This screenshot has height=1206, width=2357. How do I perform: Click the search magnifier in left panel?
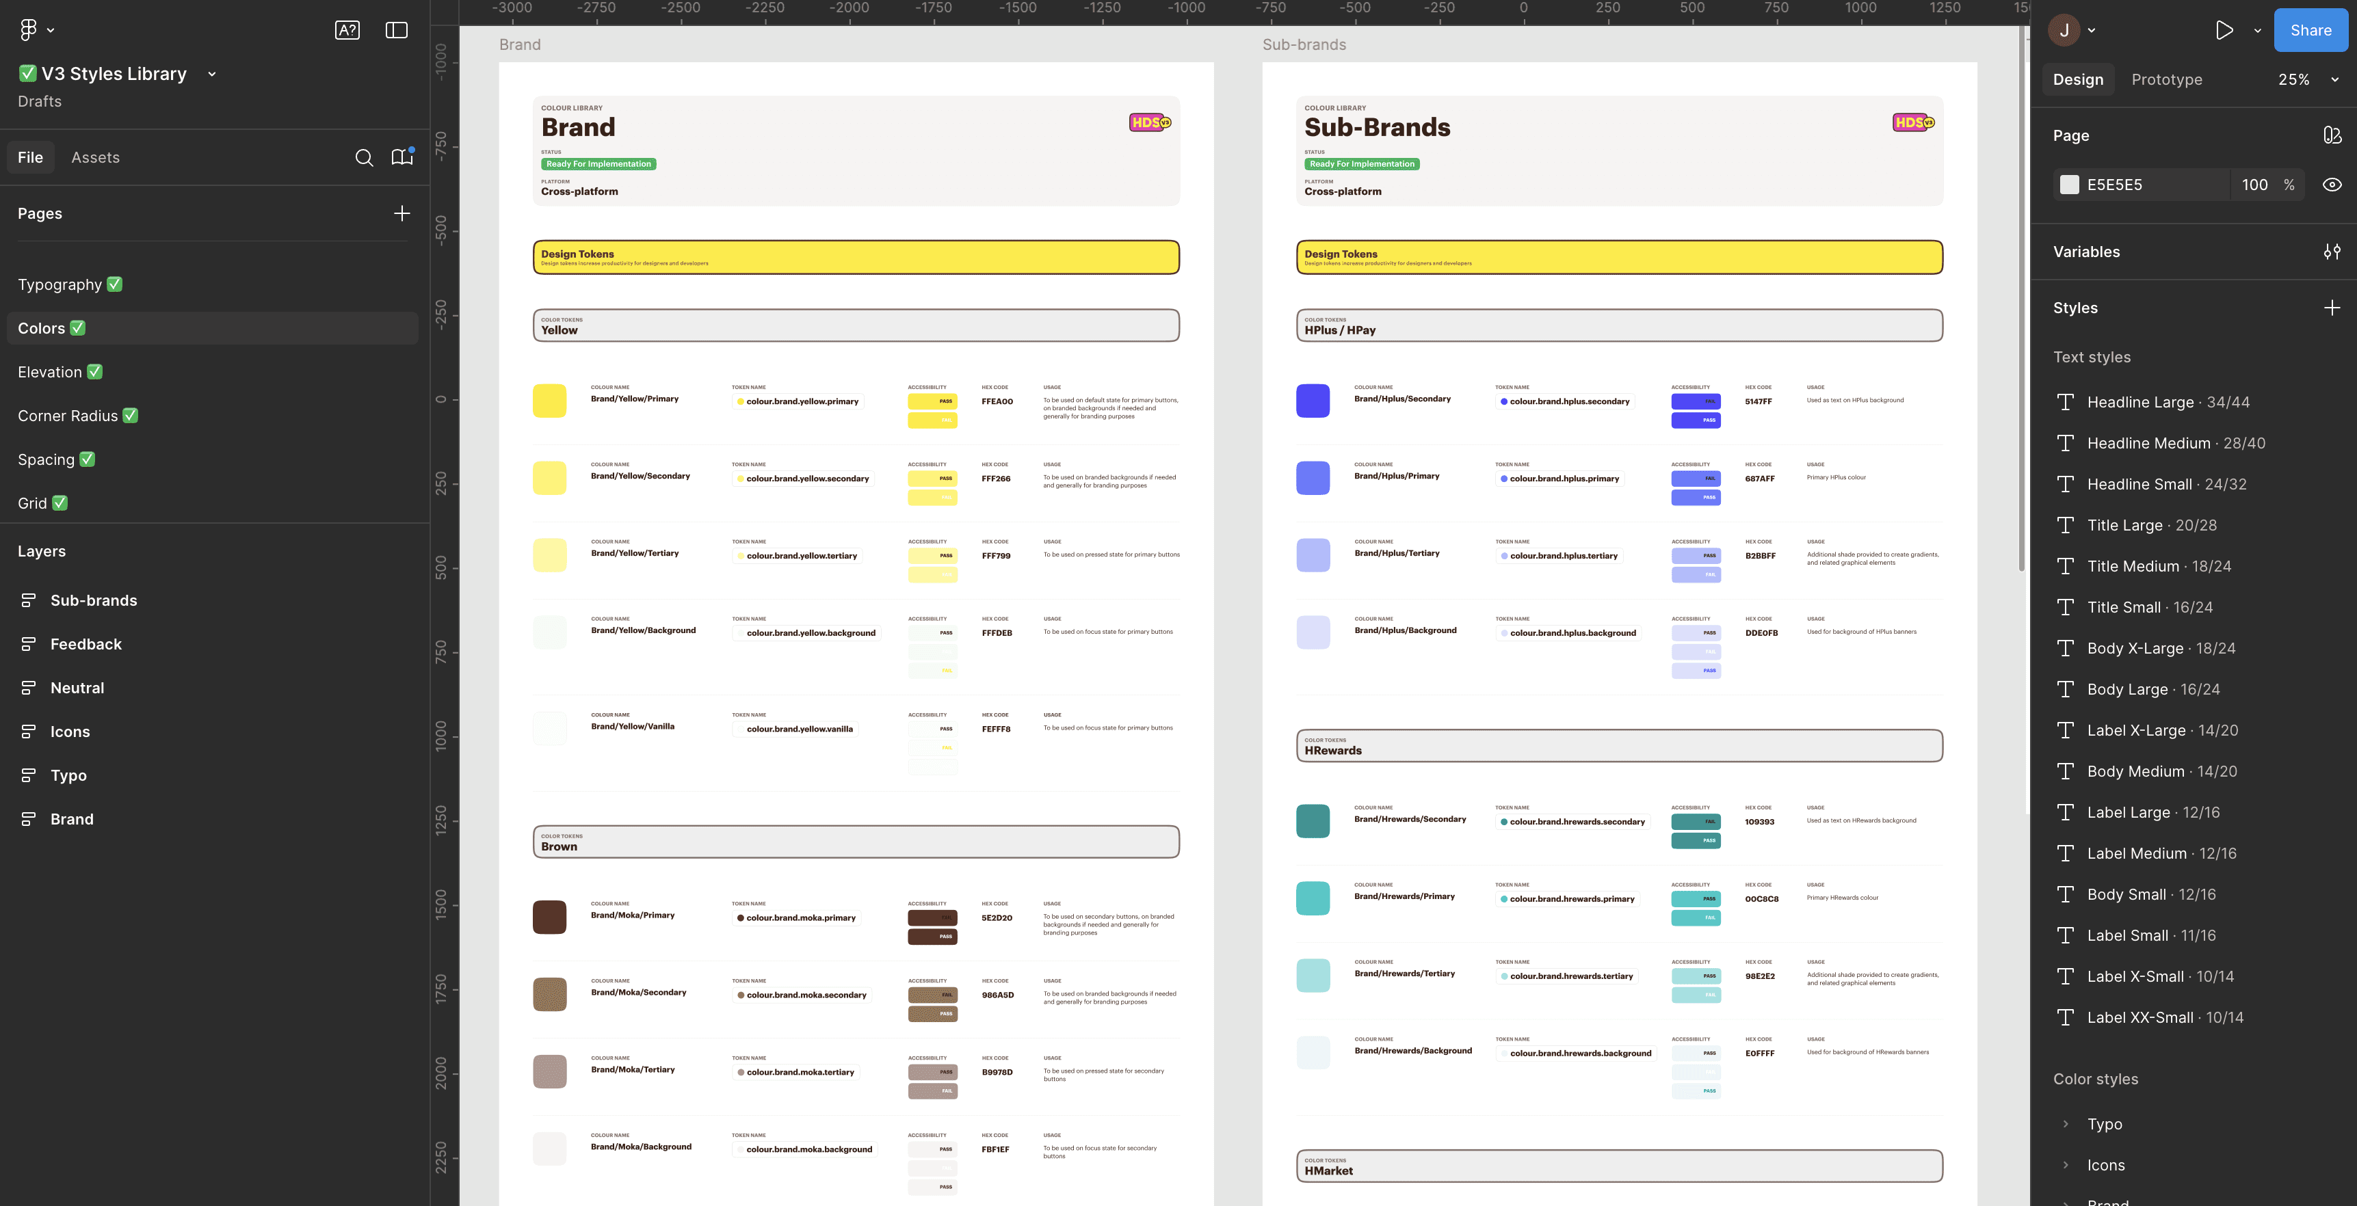click(x=363, y=157)
